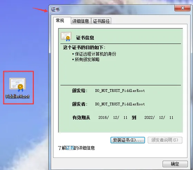This screenshot has width=193, height=170.
Task: Click the certificate badge icon beside 证书信息
Action: [66, 37]
